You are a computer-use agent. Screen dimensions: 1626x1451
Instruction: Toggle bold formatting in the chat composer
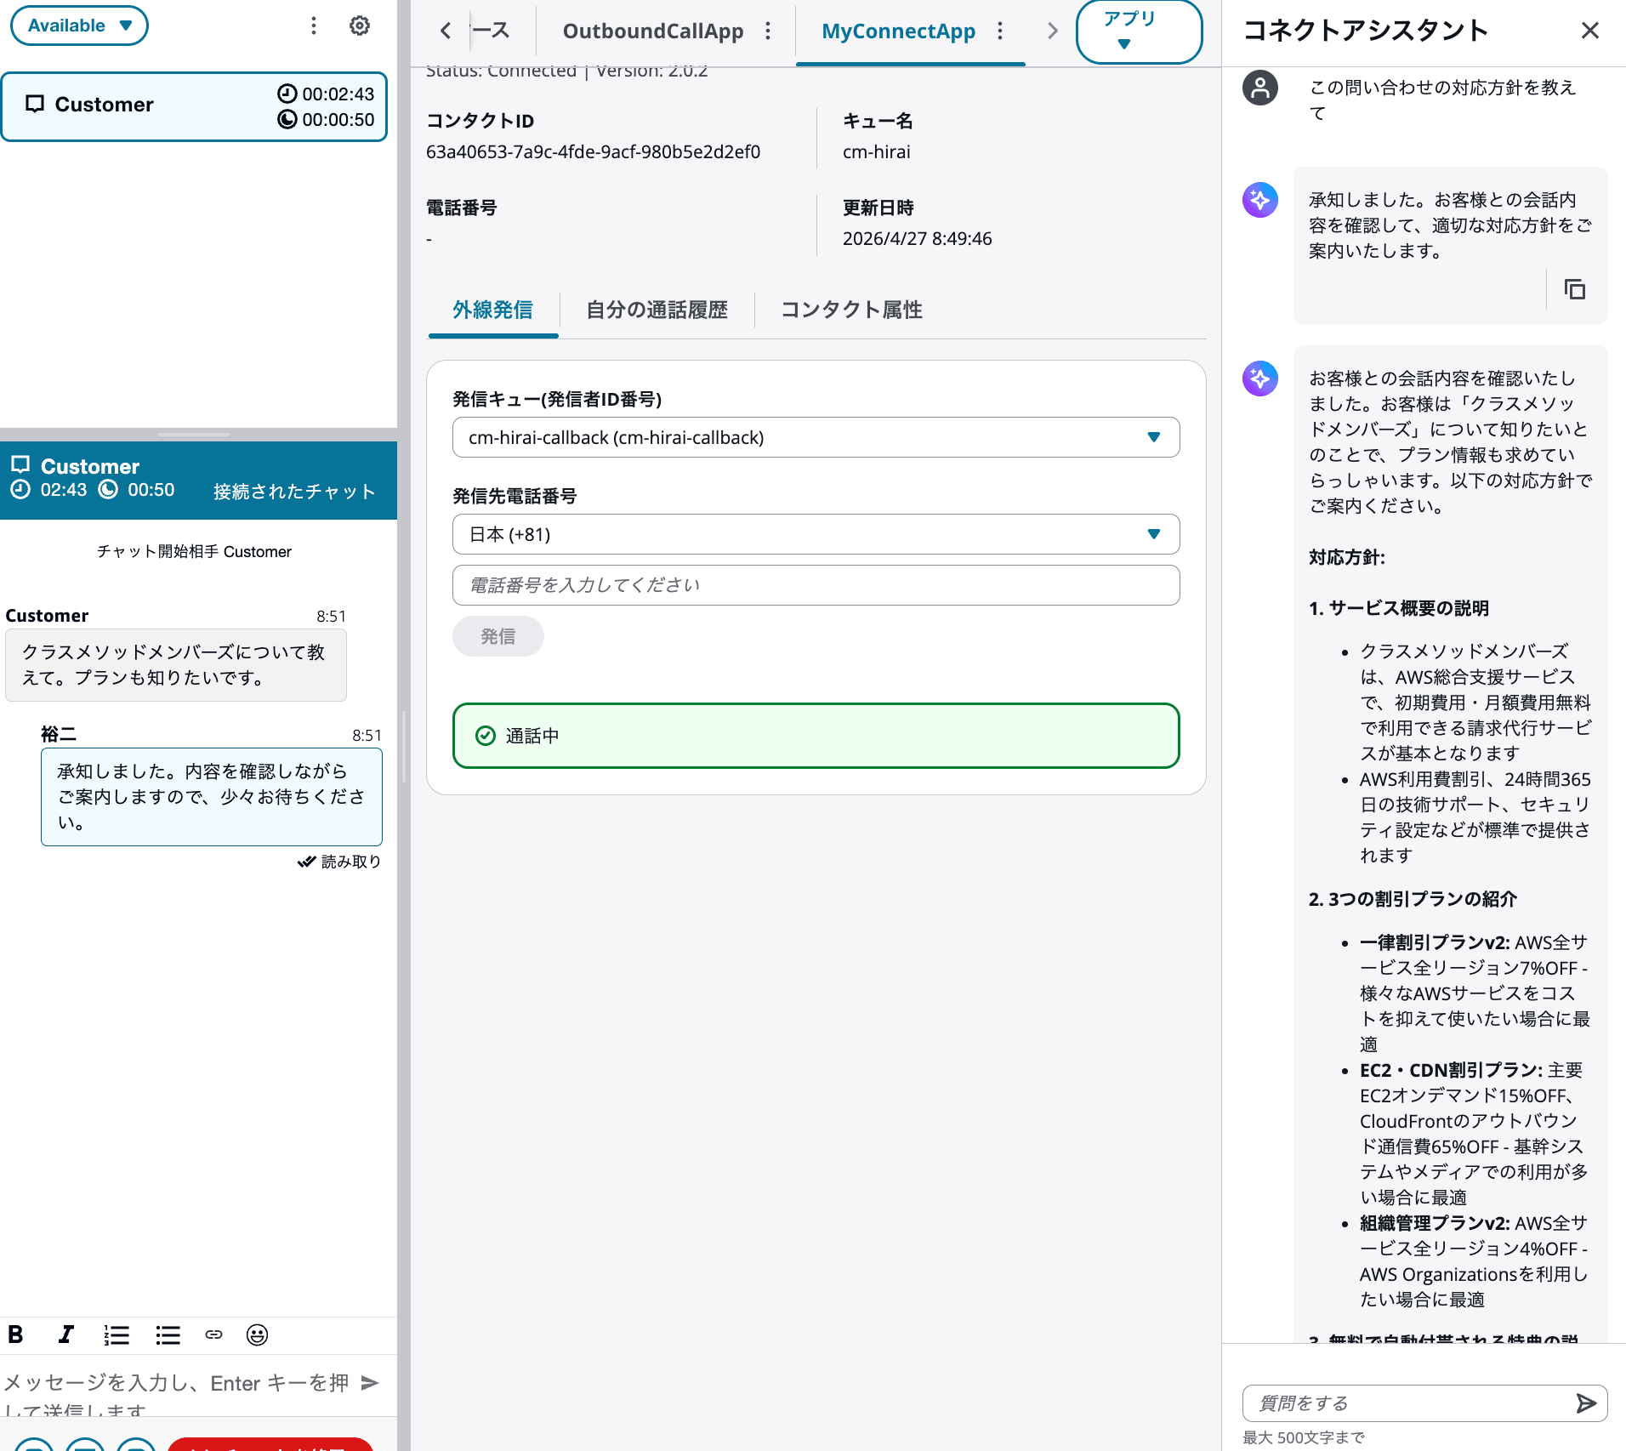[16, 1334]
